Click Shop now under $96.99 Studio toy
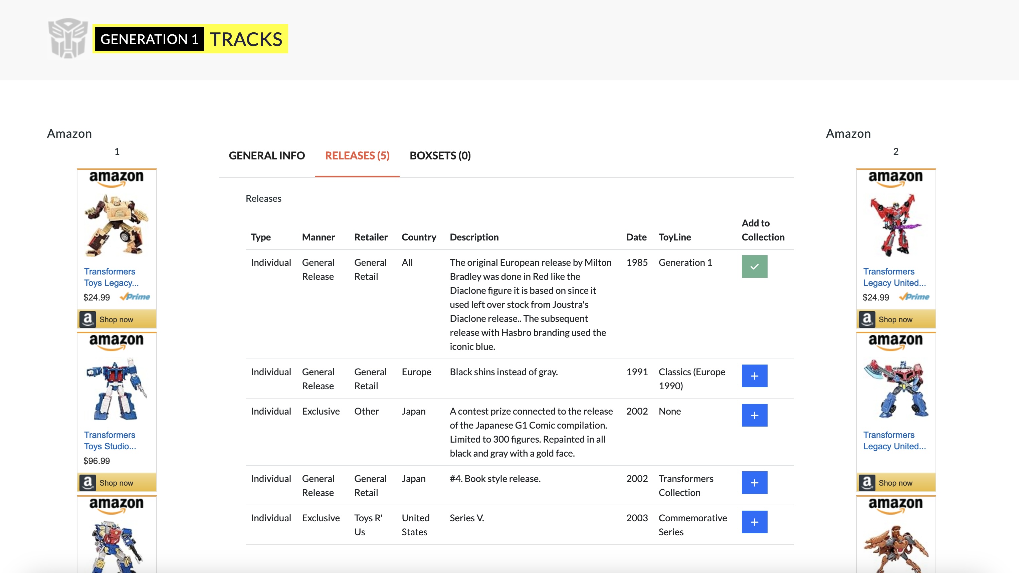This screenshot has width=1019, height=573. [x=116, y=483]
